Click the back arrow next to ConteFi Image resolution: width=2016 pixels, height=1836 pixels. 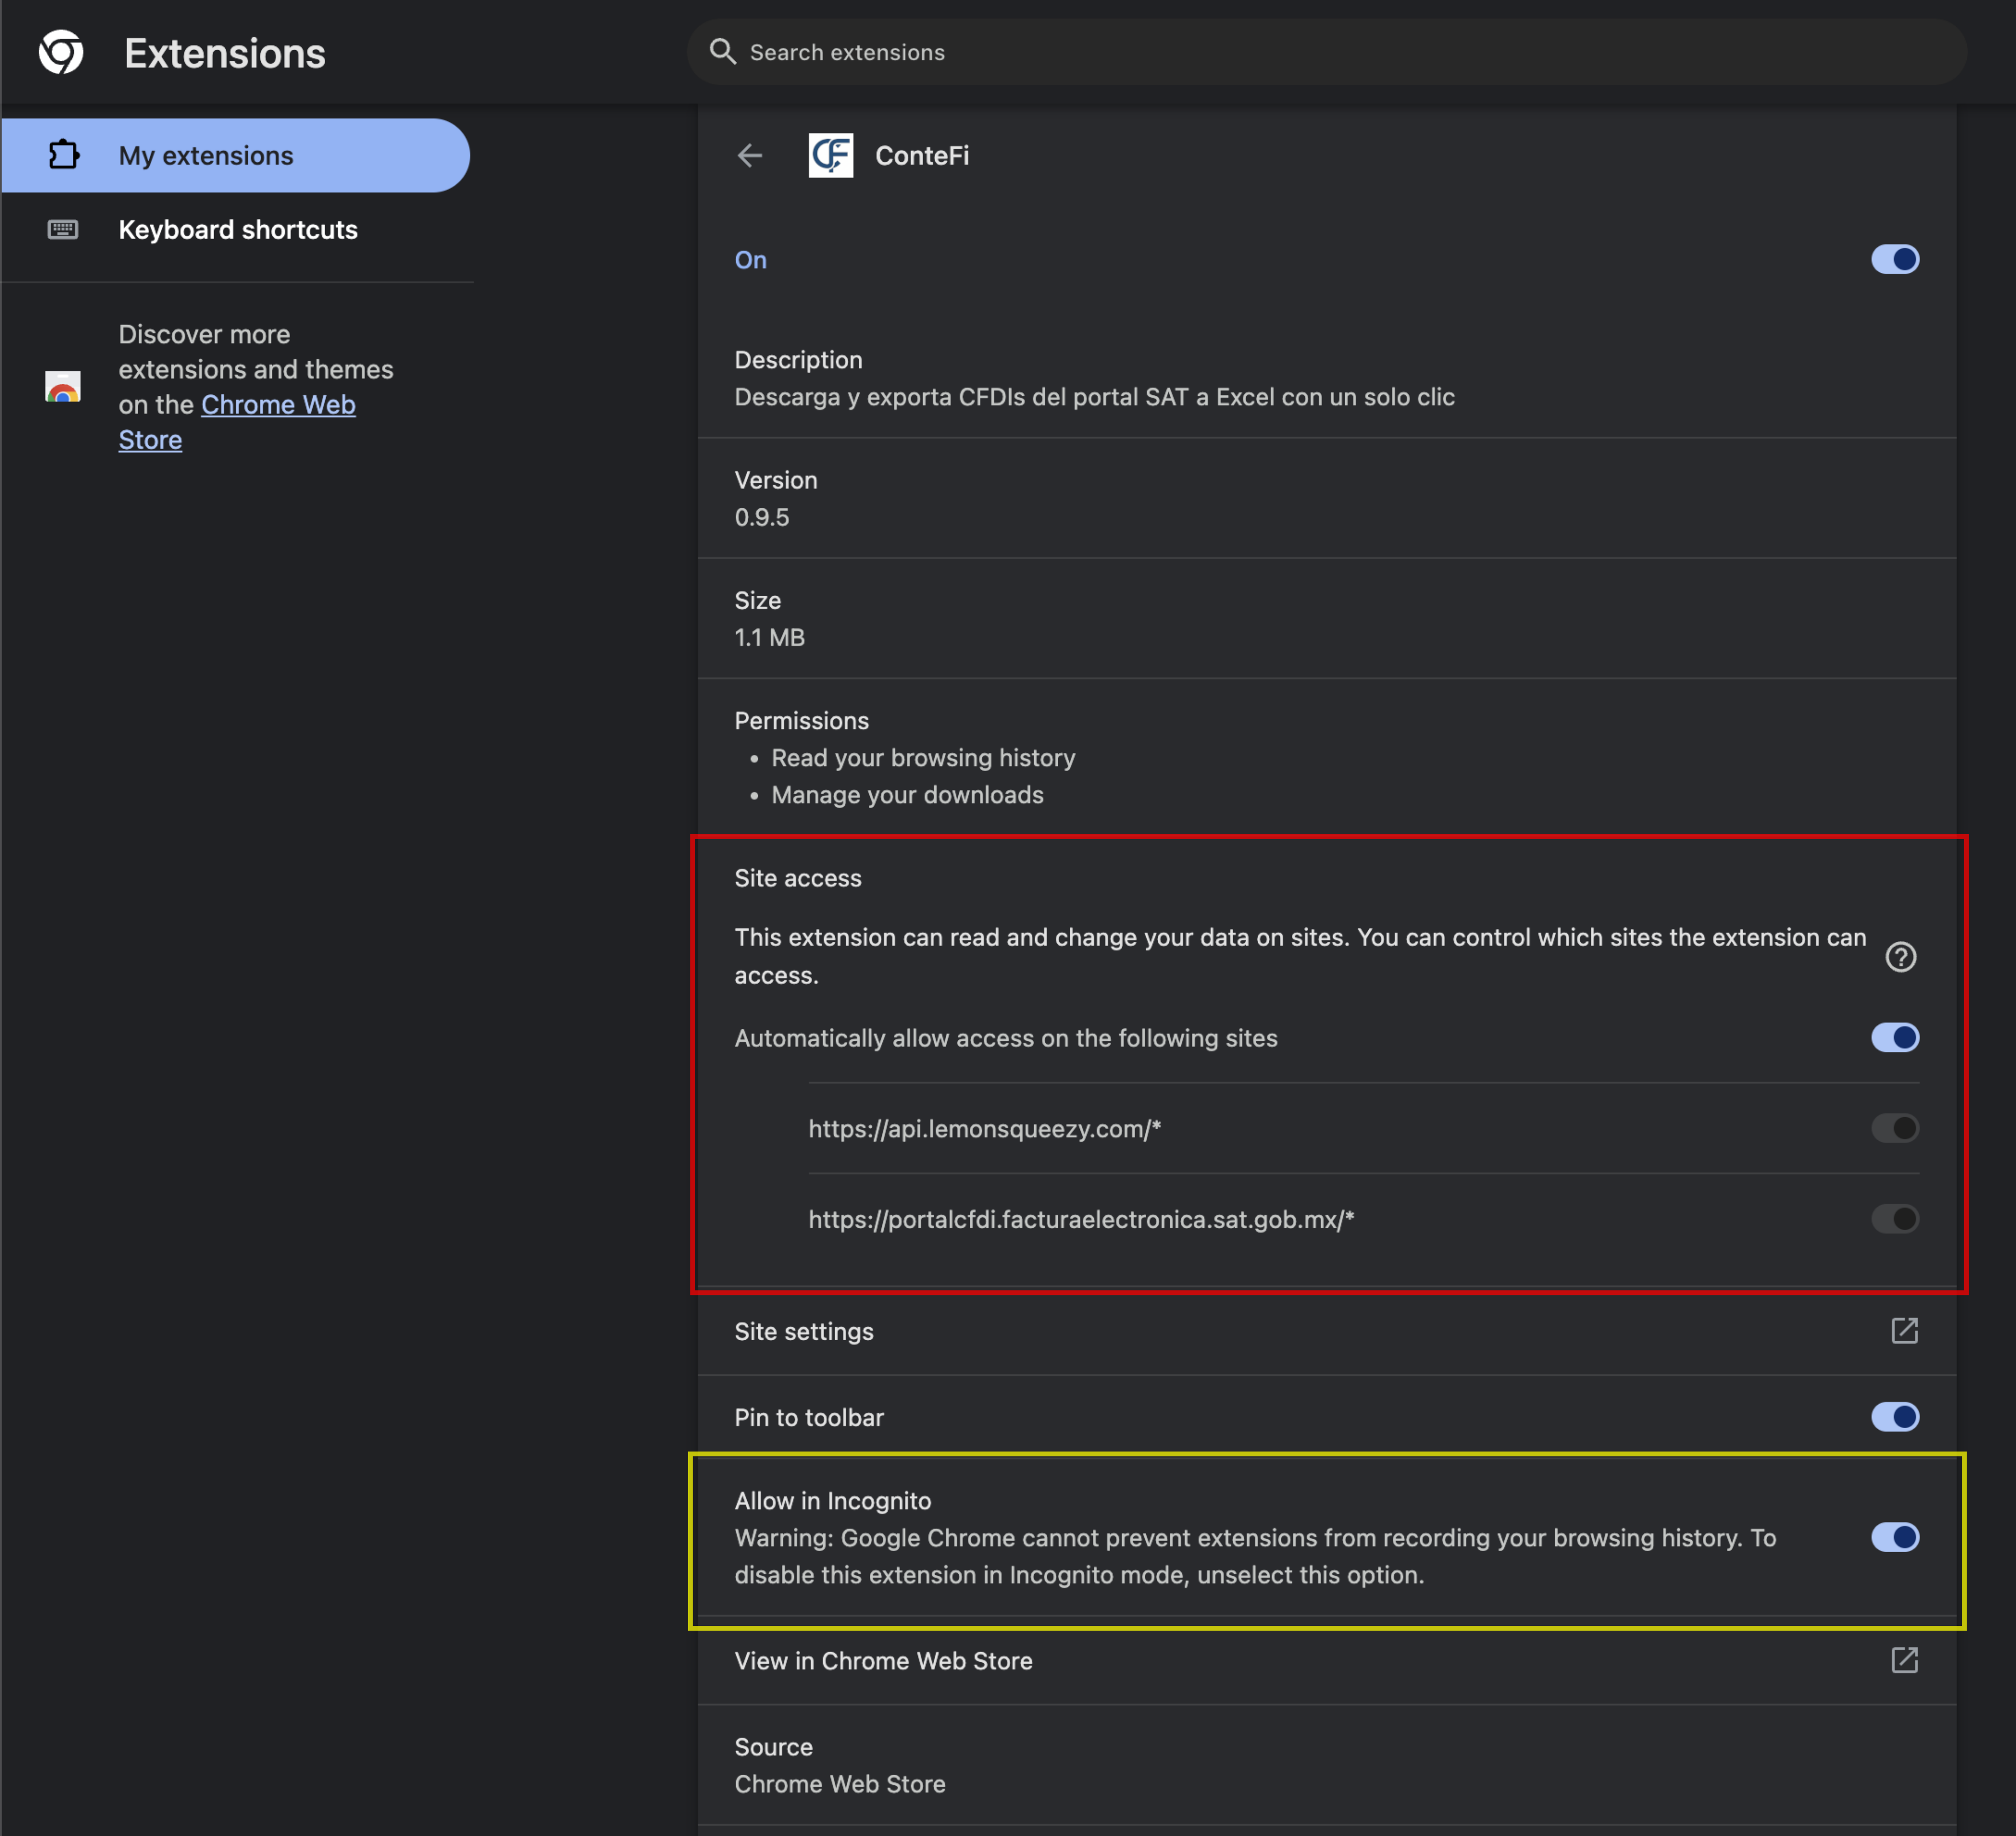coord(749,155)
